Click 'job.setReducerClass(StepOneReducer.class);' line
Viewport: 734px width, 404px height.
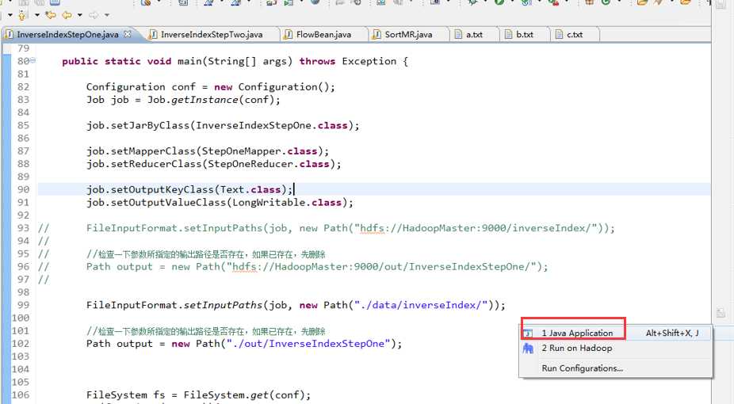tap(213, 164)
